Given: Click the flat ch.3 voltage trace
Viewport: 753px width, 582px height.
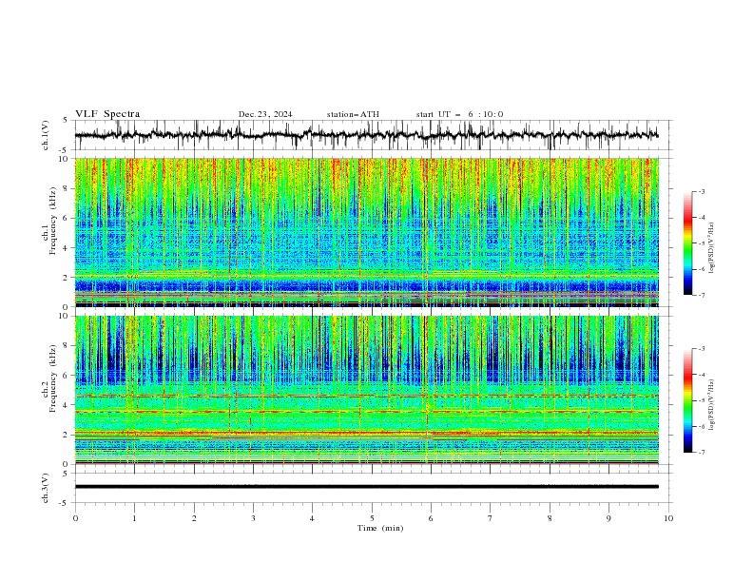Looking at the screenshot, I should click(366, 487).
